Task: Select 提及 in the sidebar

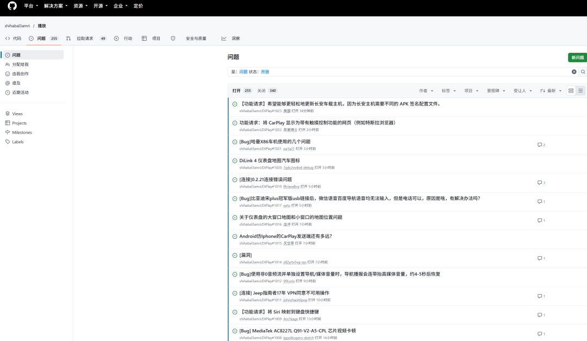Action: tap(33, 83)
